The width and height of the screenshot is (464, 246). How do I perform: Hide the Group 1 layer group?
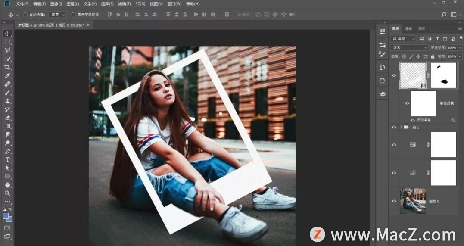pos(394,127)
